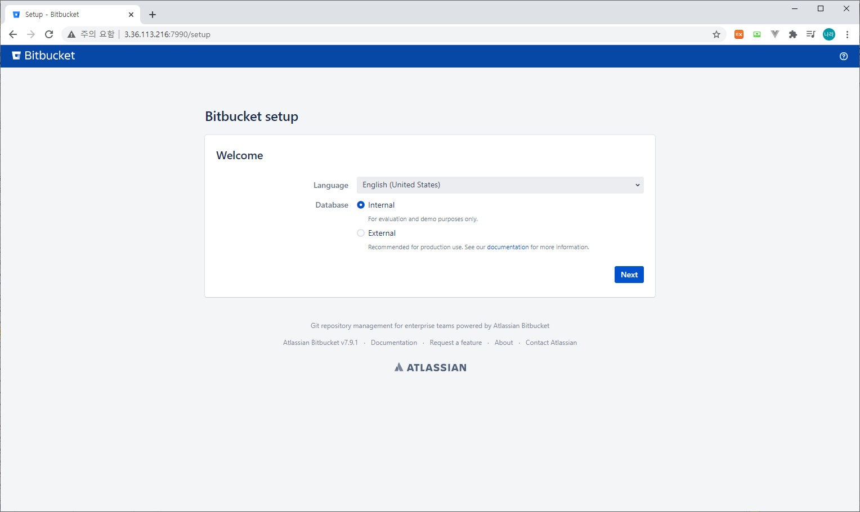
Task: Click the orange extension icon in toolbar
Action: click(x=739, y=34)
